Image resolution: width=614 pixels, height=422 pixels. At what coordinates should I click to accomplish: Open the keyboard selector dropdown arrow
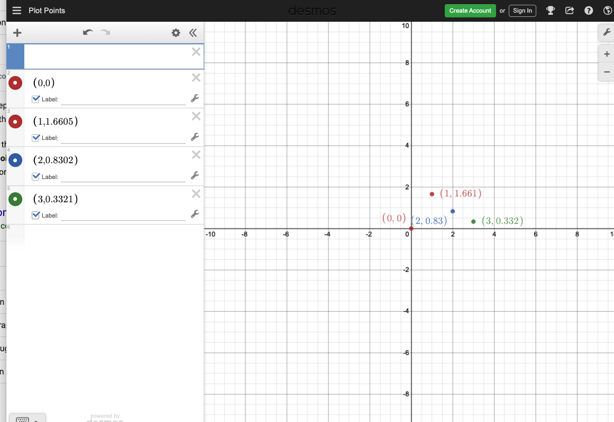(x=36, y=419)
